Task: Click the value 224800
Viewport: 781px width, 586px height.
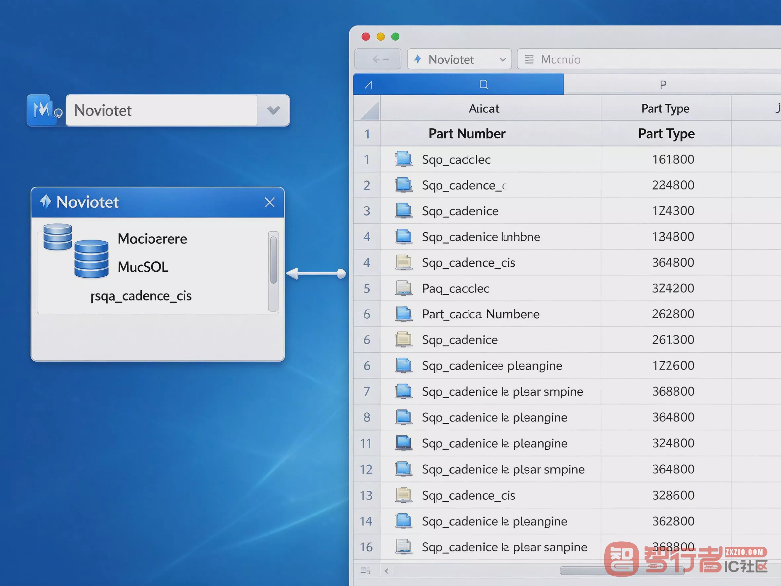Action: tap(673, 185)
